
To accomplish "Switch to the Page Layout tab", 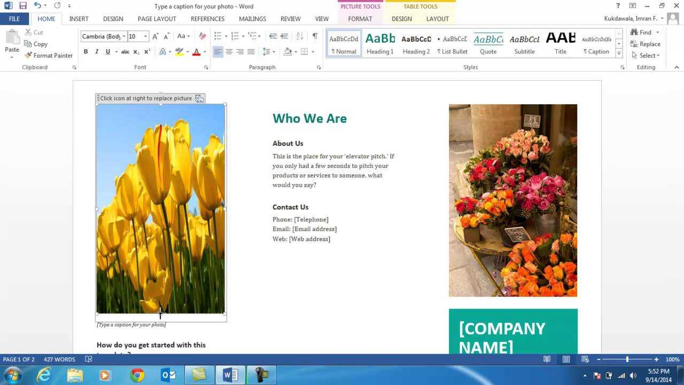I will [x=157, y=19].
